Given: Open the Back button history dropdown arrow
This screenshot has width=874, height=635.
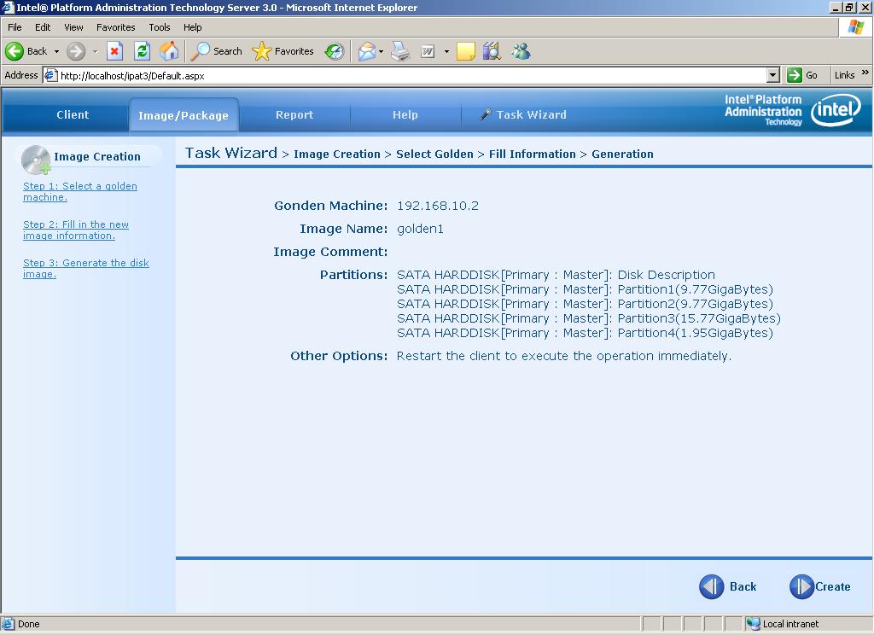Looking at the screenshot, I should pyautogui.click(x=56, y=51).
